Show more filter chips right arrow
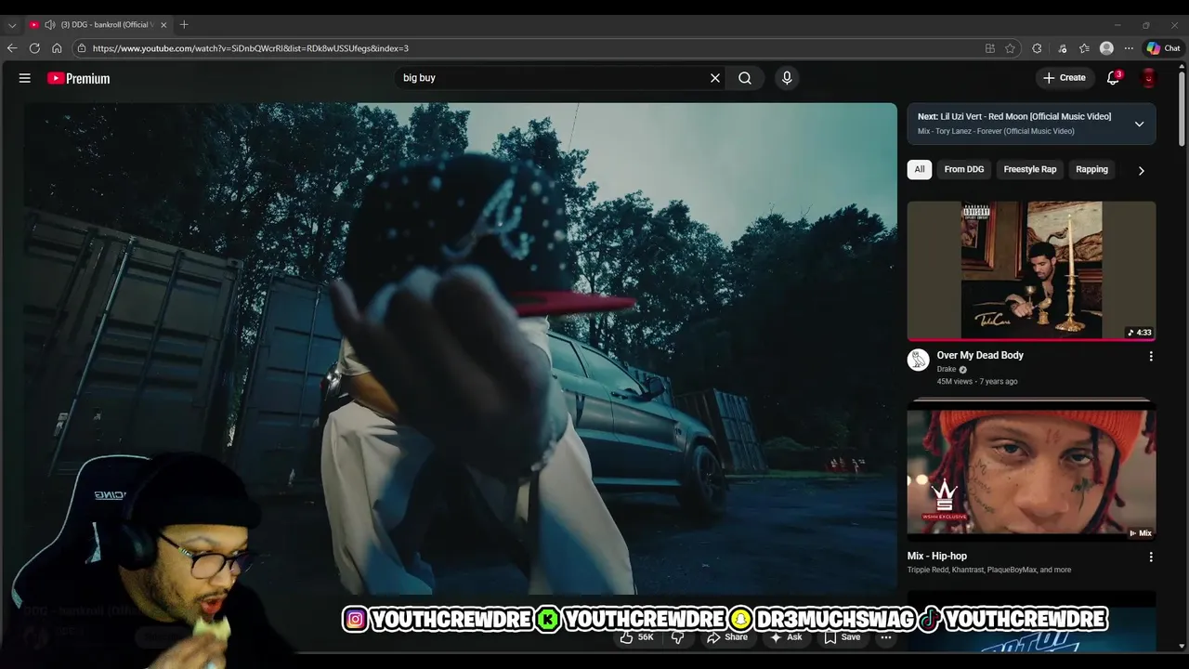 [x=1141, y=170]
